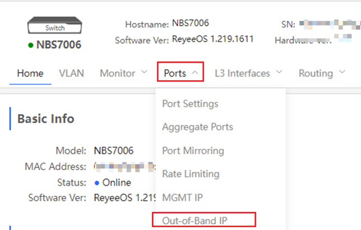Switch to the VLAN tab
The height and width of the screenshot is (230, 361).
click(x=71, y=73)
